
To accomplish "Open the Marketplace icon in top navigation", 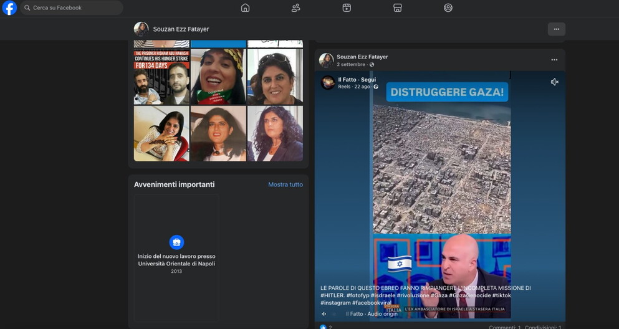I will pyautogui.click(x=397, y=8).
